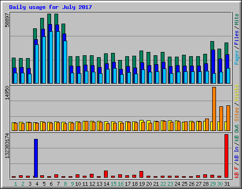Screen dimensions: 242x189
Task: Click day 6 on the x-axis
Action: click(x=51, y=184)
